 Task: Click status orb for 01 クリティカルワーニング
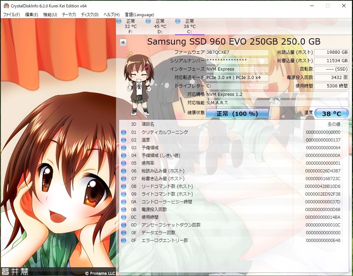124,132
